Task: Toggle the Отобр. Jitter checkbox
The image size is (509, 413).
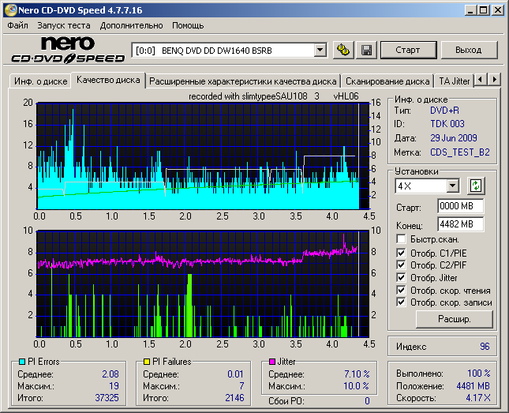Action: click(402, 277)
